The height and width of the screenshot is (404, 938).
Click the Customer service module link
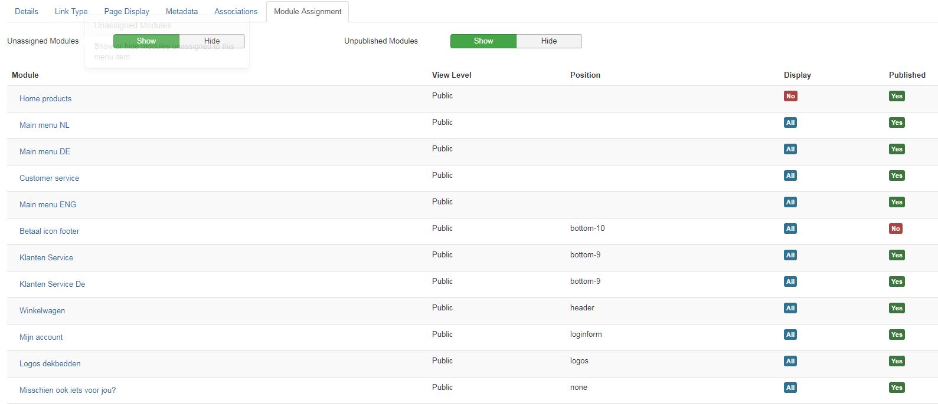(x=49, y=178)
